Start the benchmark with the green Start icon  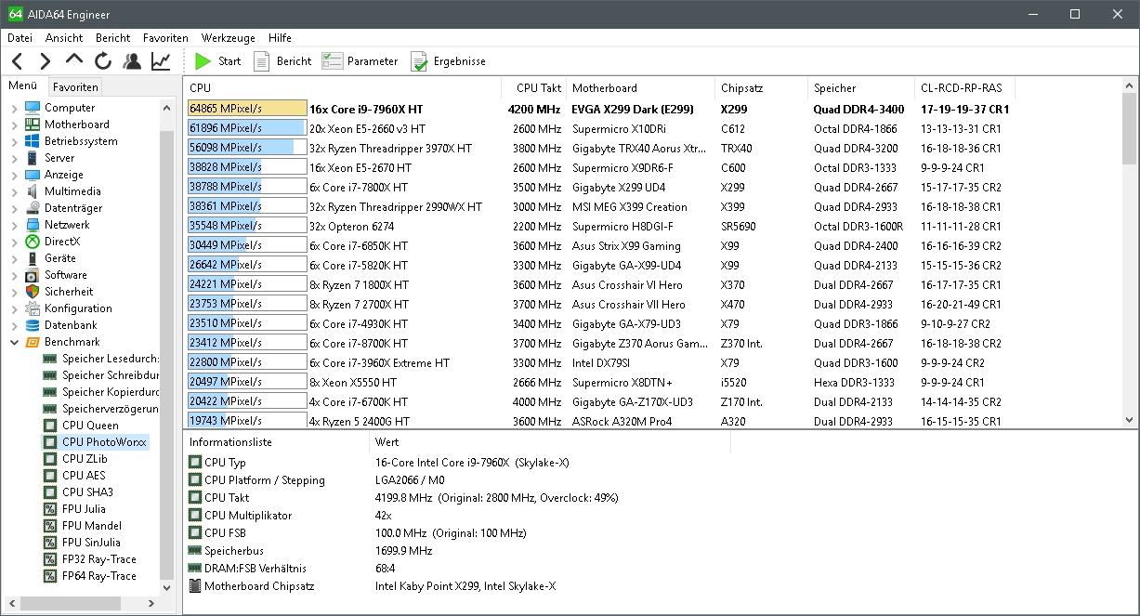pyautogui.click(x=203, y=61)
